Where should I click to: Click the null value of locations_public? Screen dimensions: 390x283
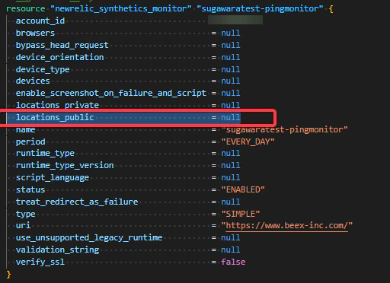[x=231, y=117]
